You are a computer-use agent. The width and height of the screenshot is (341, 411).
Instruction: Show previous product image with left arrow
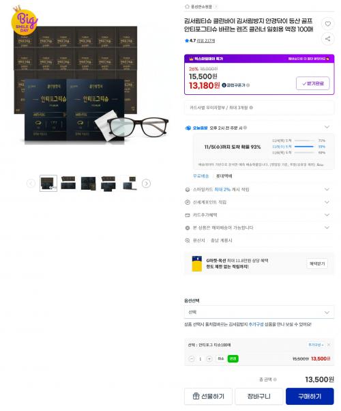[31, 184]
